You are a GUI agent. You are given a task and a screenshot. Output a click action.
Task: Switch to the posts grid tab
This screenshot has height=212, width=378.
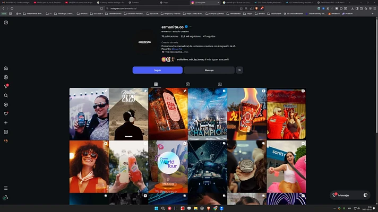(x=156, y=84)
